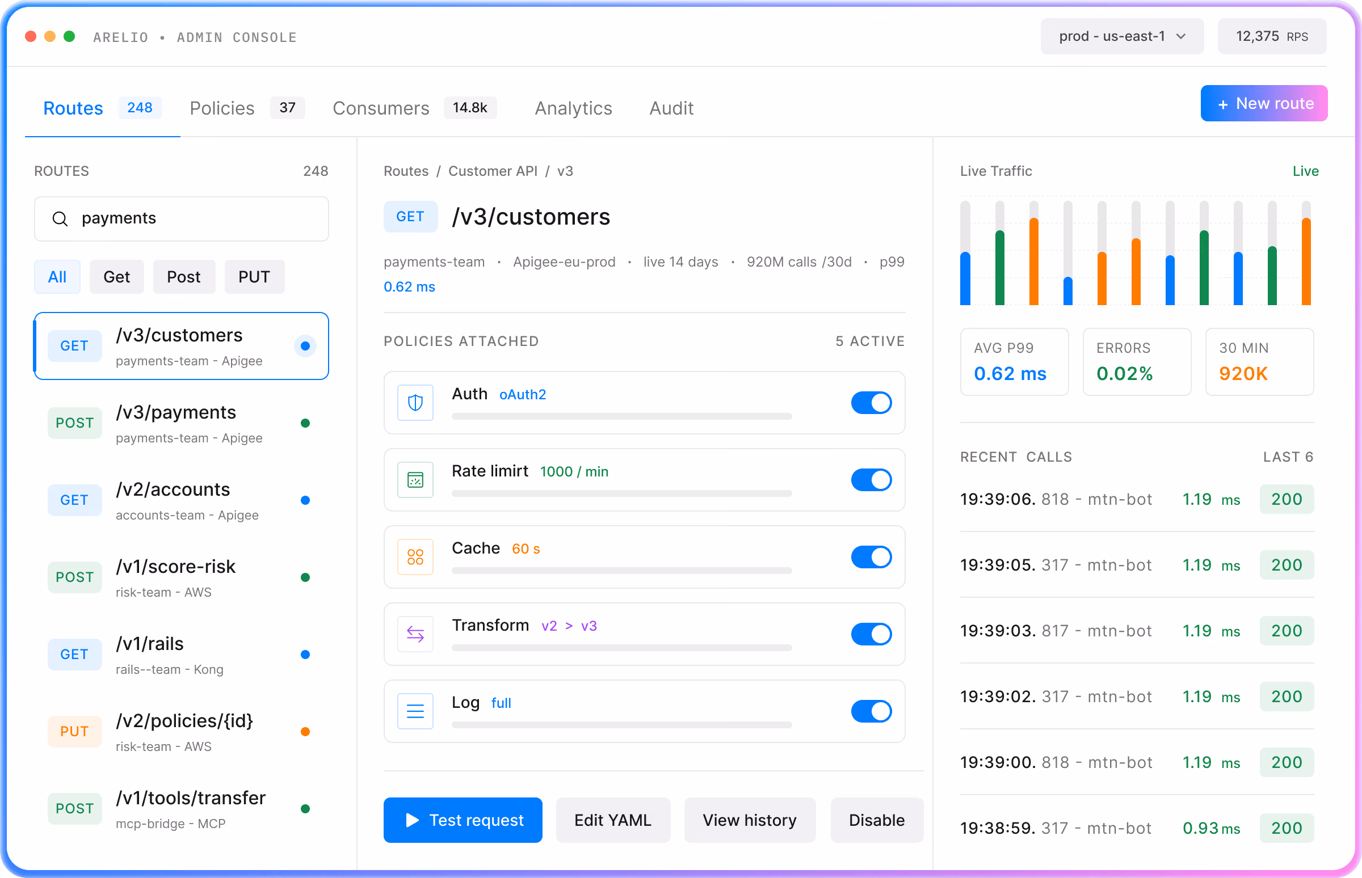The image size is (1362, 878).
Task: Click the Auth policy shield icon
Action: click(415, 403)
